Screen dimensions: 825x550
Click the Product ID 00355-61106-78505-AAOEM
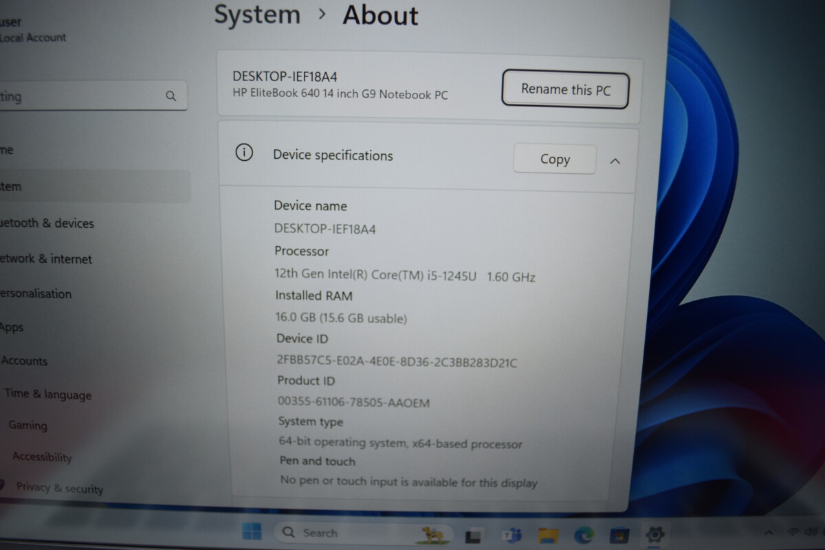(x=353, y=402)
